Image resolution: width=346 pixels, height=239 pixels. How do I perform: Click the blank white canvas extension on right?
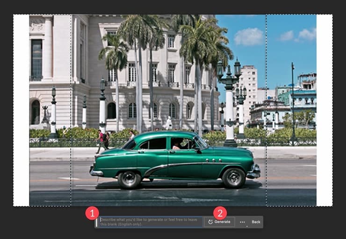click(324, 110)
